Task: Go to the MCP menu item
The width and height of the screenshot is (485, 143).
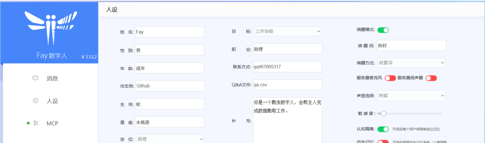Action: click(x=49, y=123)
